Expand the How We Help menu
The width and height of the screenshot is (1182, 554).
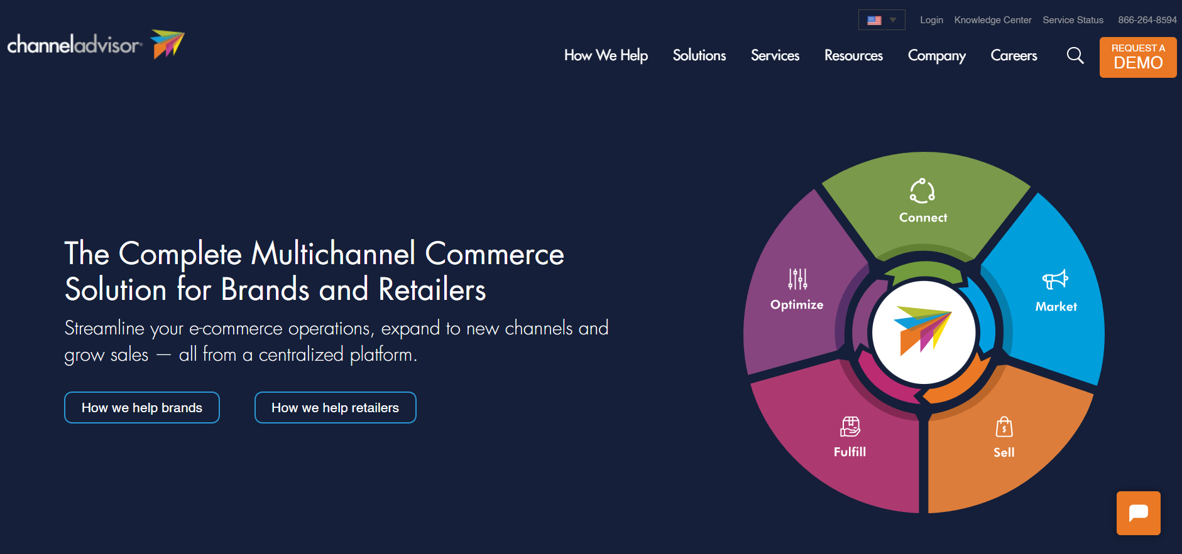606,55
